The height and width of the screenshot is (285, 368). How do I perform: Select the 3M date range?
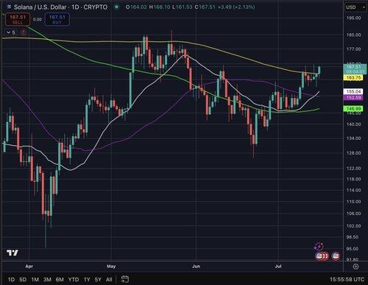[47, 279]
